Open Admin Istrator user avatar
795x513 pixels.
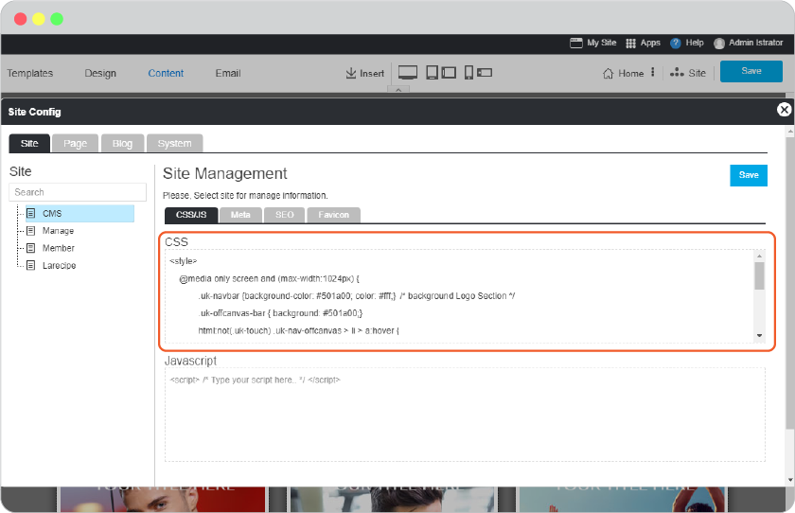719,44
